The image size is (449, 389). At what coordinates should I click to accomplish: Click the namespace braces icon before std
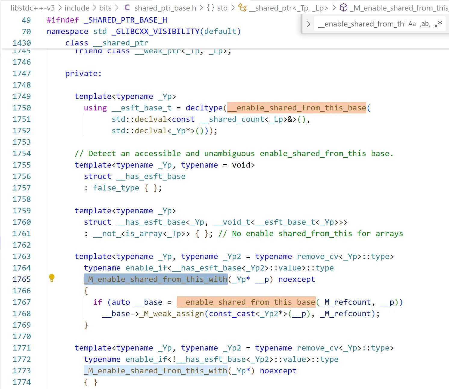coord(211,8)
